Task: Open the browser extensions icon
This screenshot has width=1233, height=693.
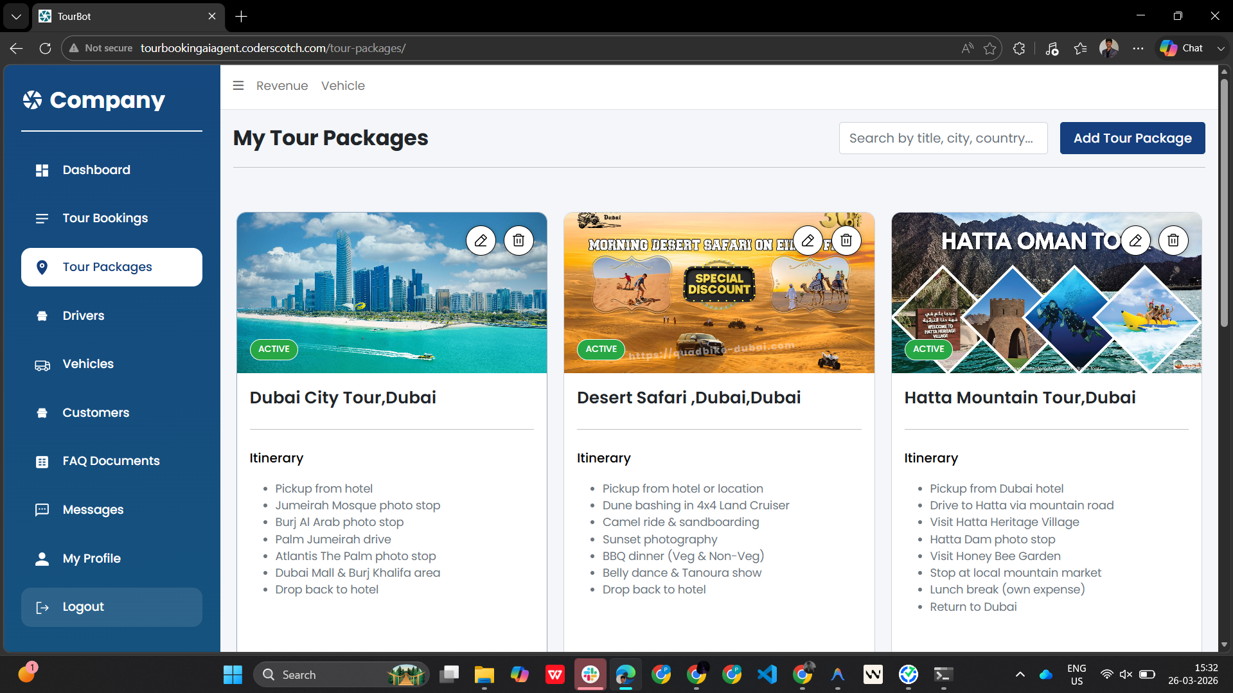Action: point(1019,48)
